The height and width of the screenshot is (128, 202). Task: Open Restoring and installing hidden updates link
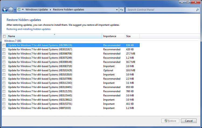(x=29, y=29)
